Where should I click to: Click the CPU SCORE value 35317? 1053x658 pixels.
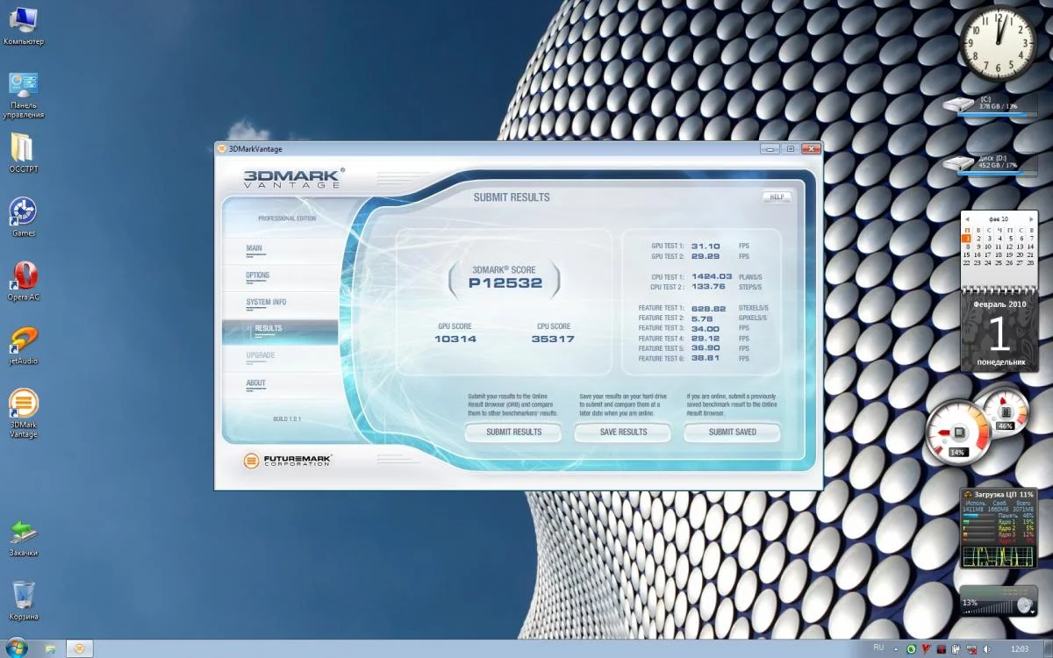[x=553, y=339]
